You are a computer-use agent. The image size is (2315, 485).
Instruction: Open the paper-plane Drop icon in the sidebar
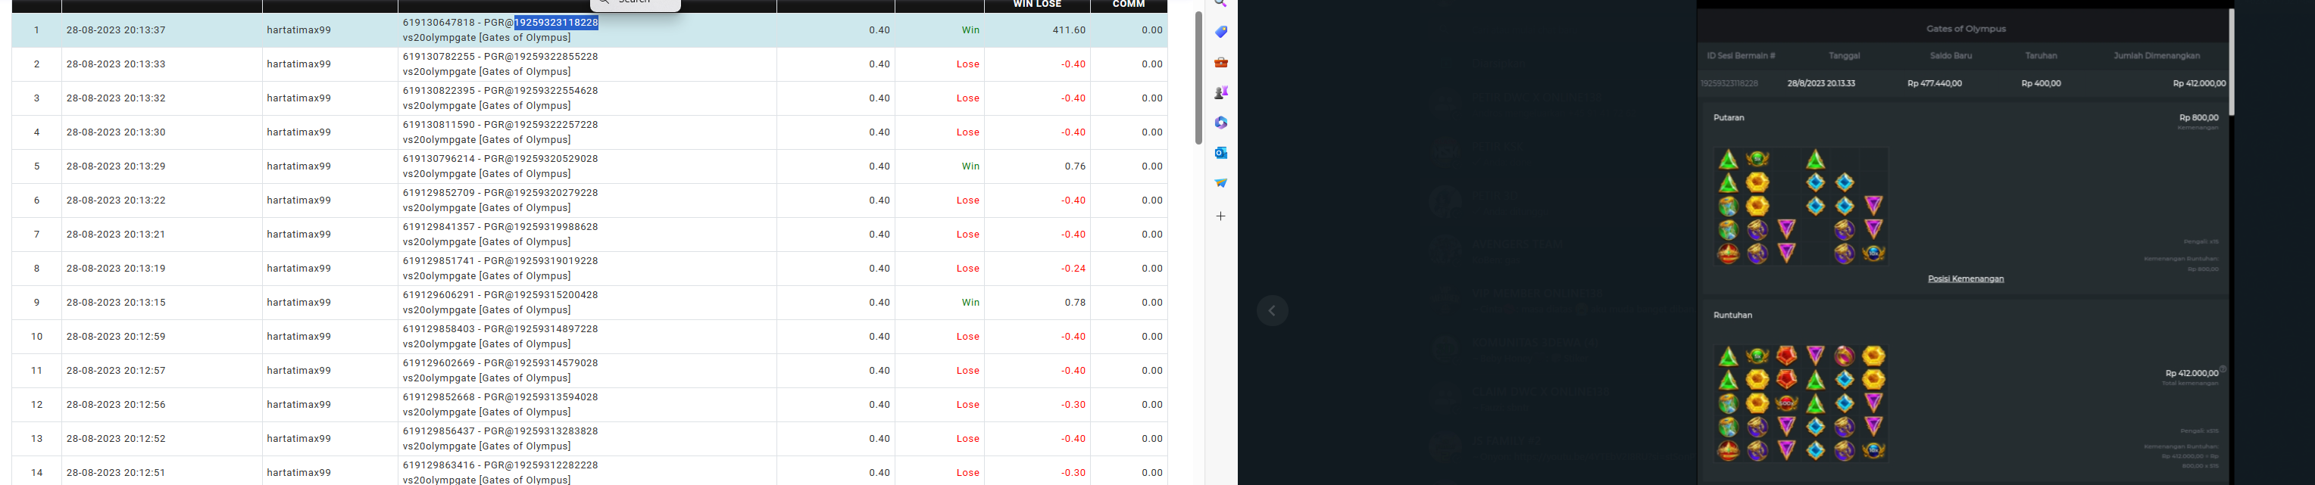[x=1220, y=182]
